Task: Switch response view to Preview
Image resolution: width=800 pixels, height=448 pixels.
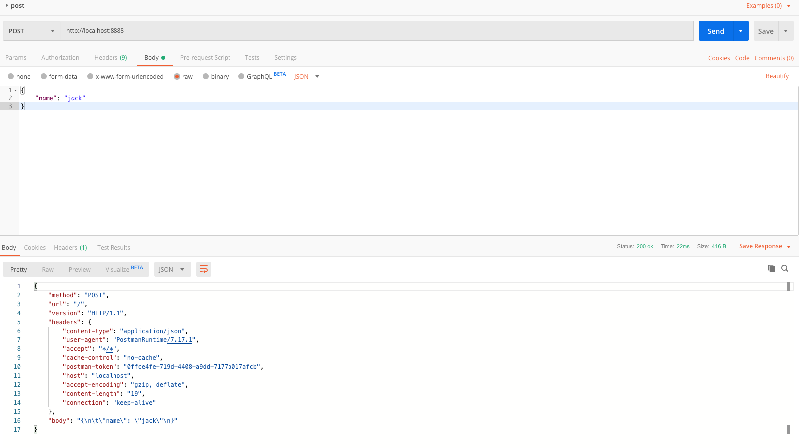Action: click(x=80, y=269)
